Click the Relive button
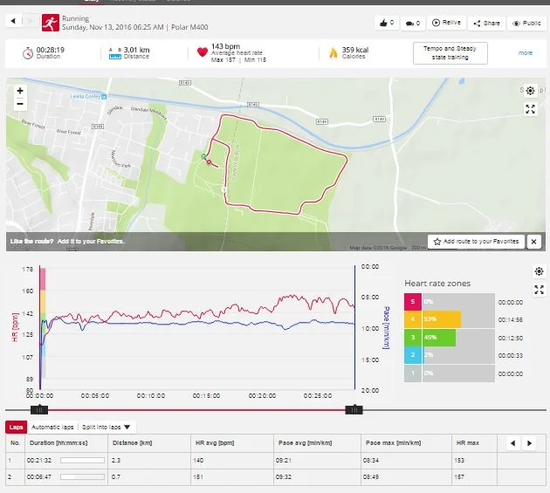This screenshot has height=493, width=550. click(446, 23)
